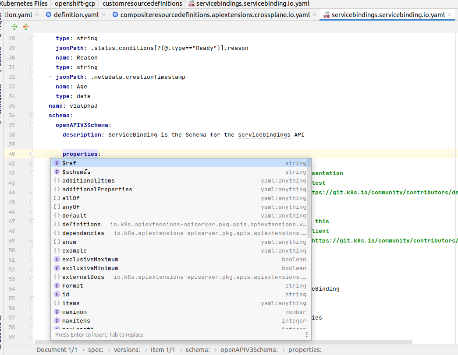Open the schema: breadcrumb in the status bar

(199, 350)
